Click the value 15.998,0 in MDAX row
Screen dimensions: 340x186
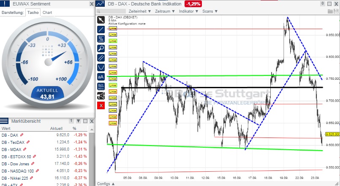62,149
